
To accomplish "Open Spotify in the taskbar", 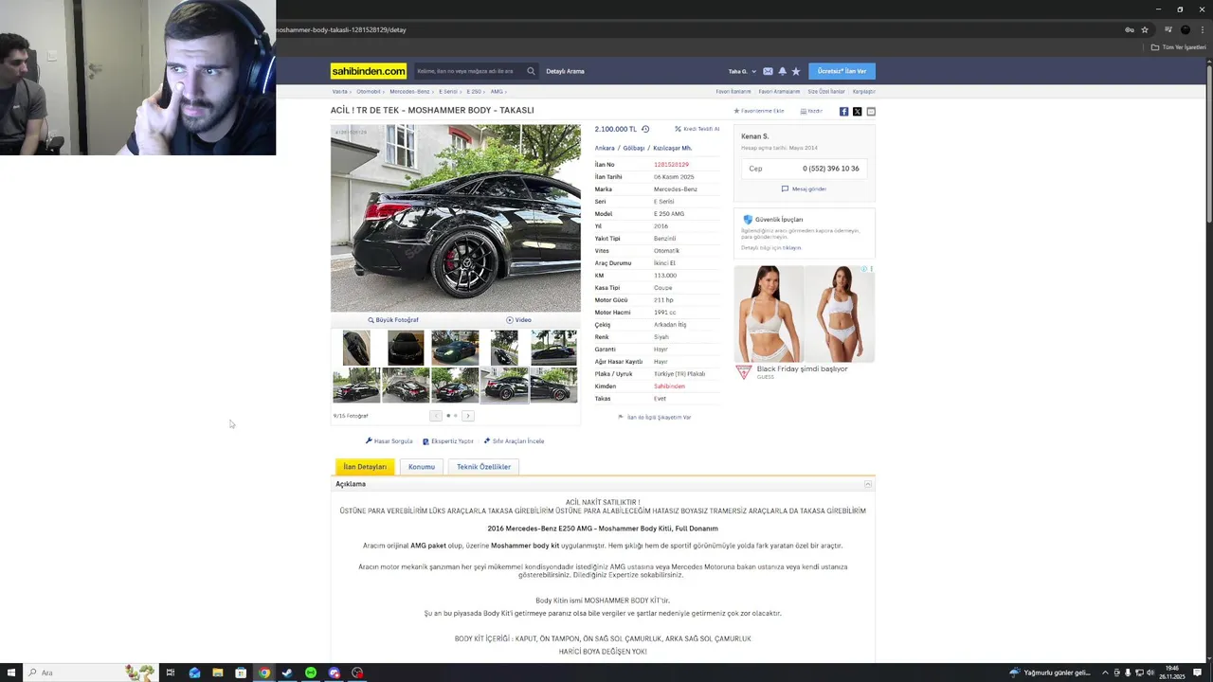I will pyautogui.click(x=311, y=673).
